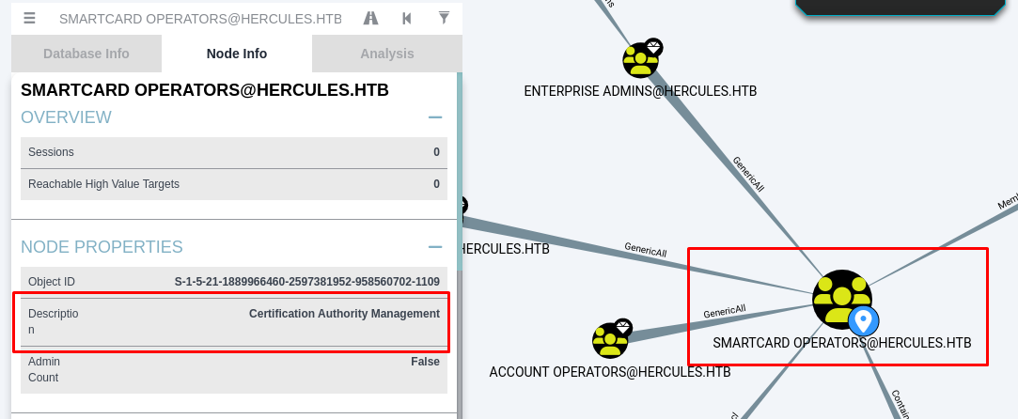The image size is (1018, 419).
Task: Open the Analysis tab
Action: click(x=386, y=54)
